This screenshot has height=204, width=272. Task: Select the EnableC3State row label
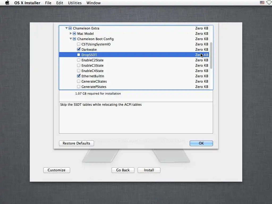coord(92,66)
